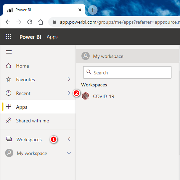Screen dimensions: 180x180
Task: Open Shared with me
Action: [x=38, y=121]
